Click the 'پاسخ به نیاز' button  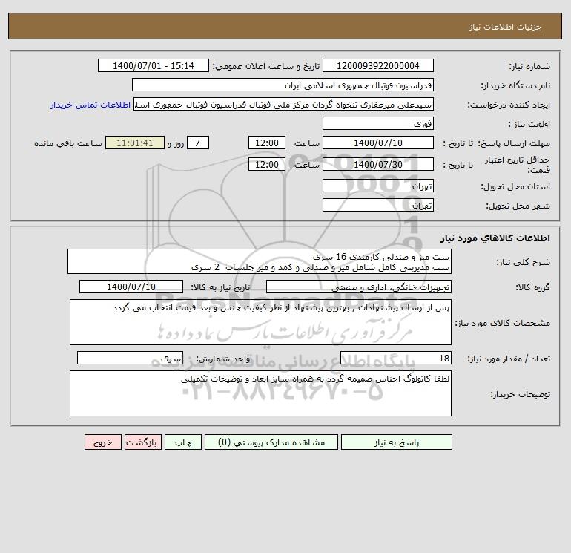(x=396, y=442)
